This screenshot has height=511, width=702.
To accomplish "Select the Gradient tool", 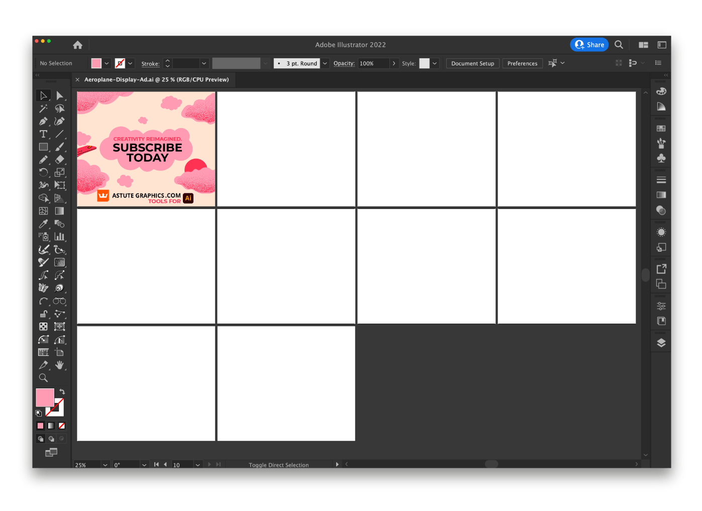I will pyautogui.click(x=60, y=211).
